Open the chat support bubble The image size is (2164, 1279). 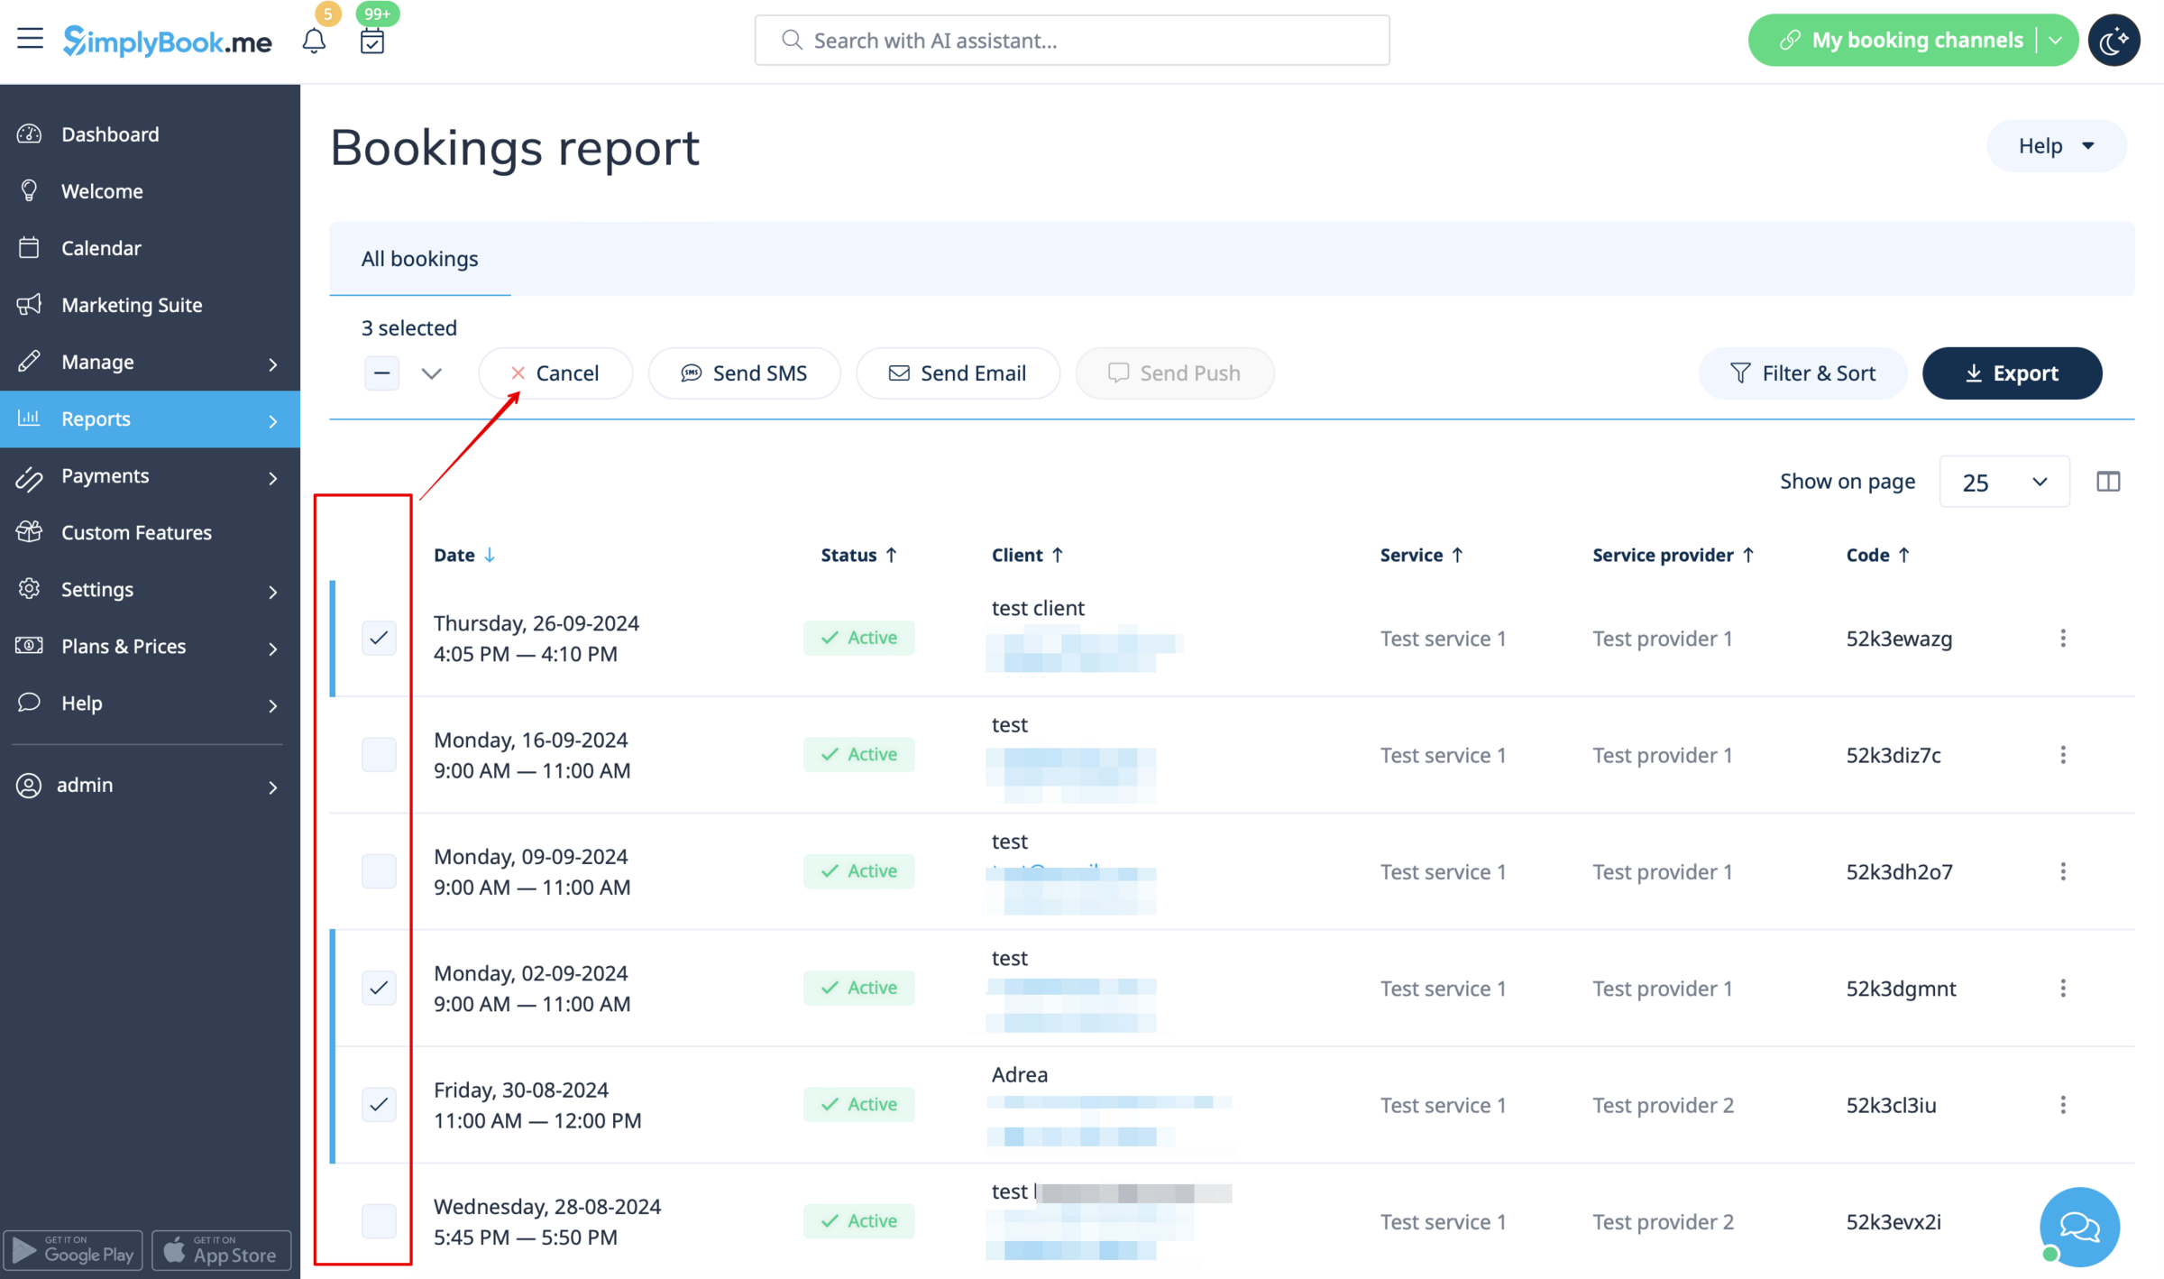point(2078,1227)
